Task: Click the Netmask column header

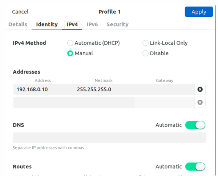Action: (104, 80)
